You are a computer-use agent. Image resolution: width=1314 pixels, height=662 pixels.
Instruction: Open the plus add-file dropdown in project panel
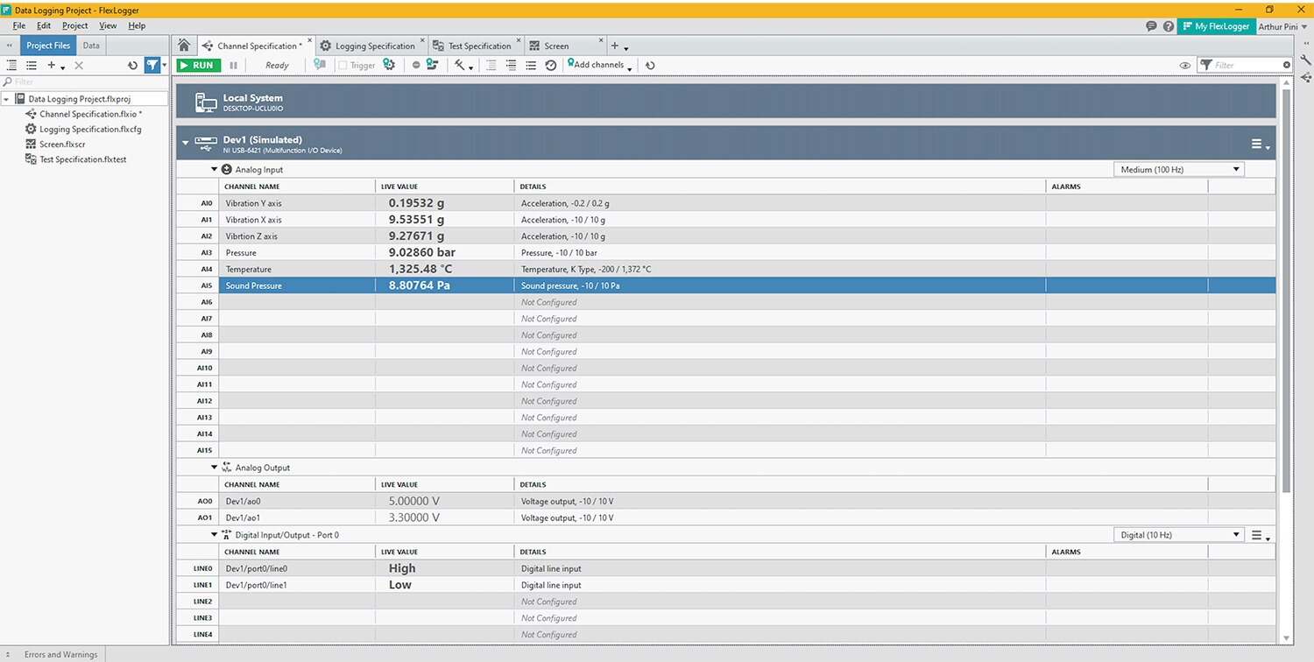click(55, 66)
